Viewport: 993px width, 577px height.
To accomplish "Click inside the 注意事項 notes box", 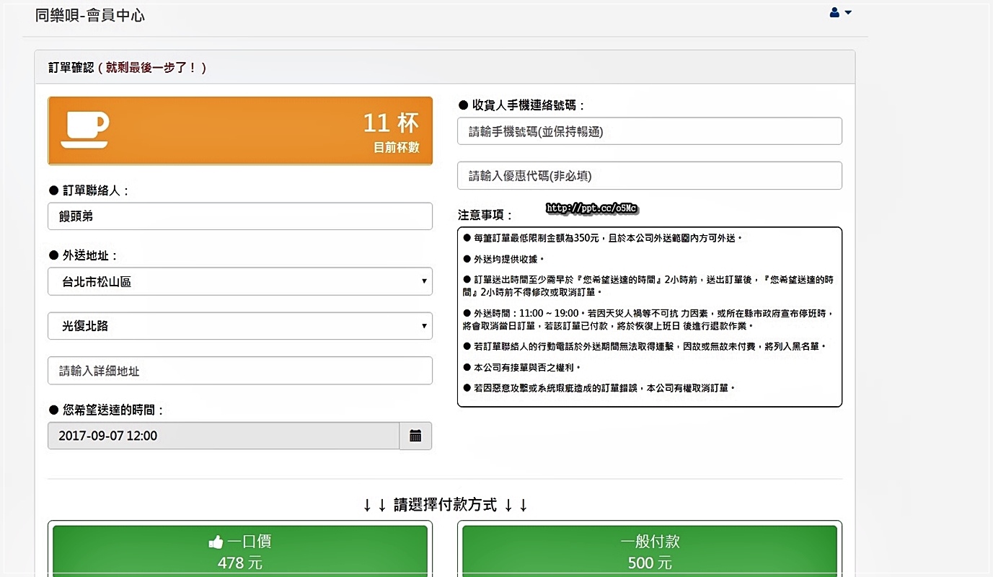I will coord(649,317).
